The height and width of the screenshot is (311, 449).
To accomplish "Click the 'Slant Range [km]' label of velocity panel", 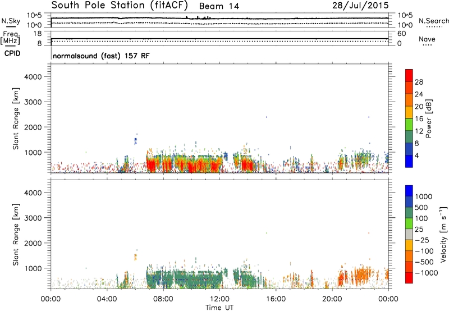I will coord(16,234).
